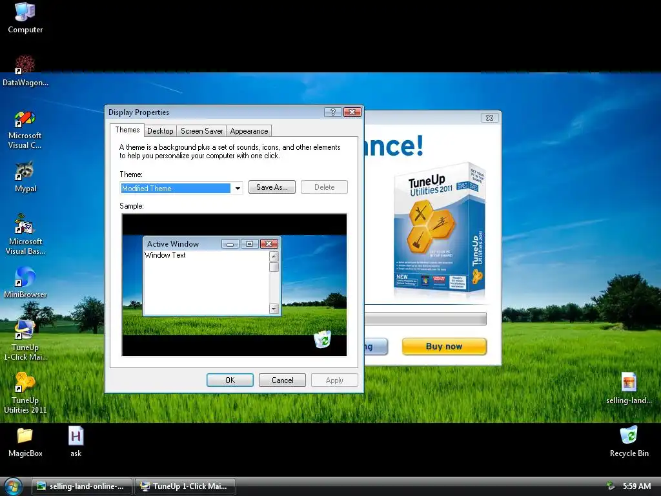Click the system tray notification icon
The width and height of the screenshot is (661, 496).
[x=610, y=486]
